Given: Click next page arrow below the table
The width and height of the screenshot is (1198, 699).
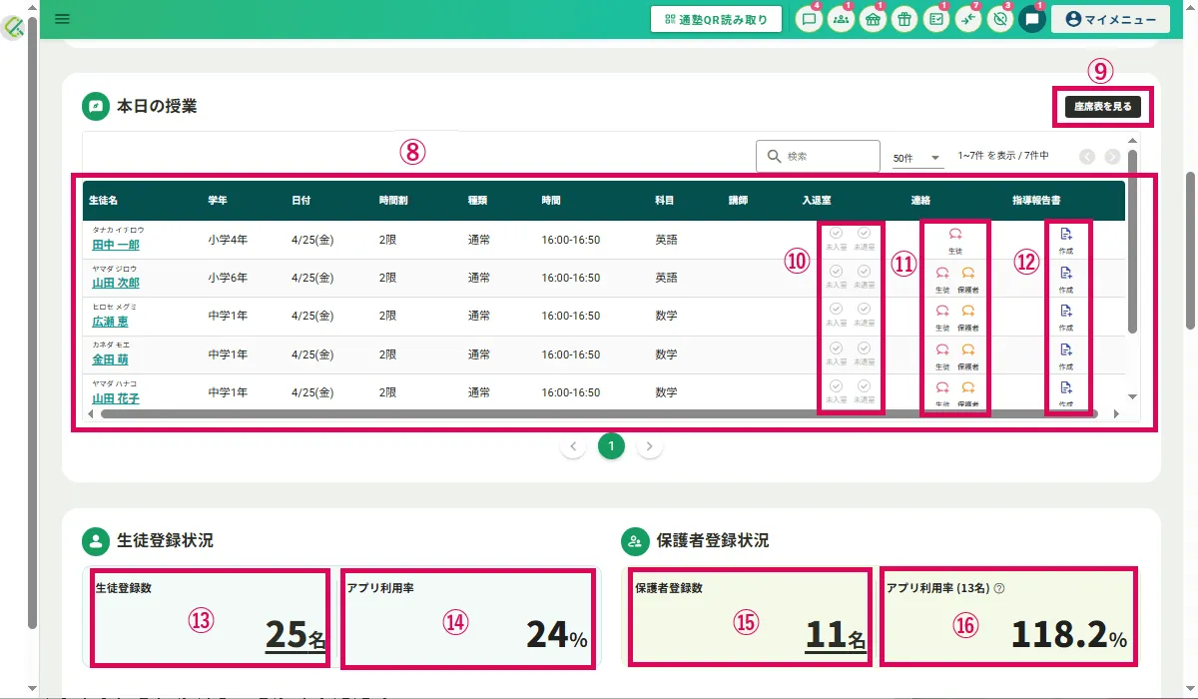Looking at the screenshot, I should 650,445.
